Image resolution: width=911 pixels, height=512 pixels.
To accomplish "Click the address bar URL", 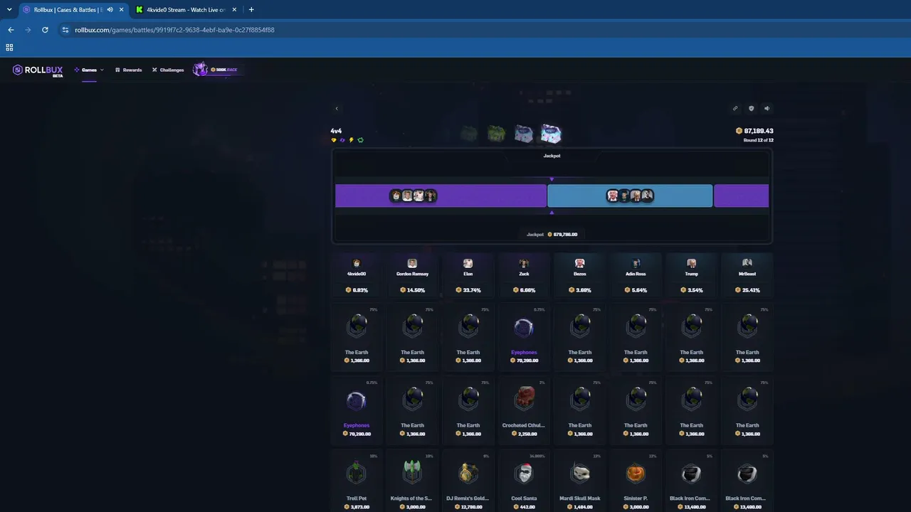I will coord(174,30).
